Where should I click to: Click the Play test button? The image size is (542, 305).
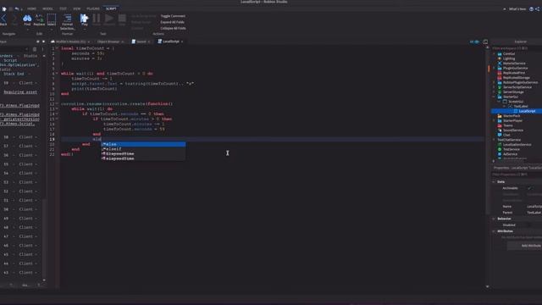coord(85,19)
